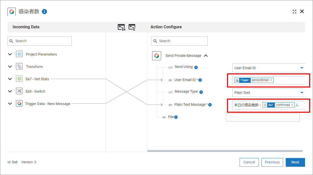Click the $a5 - Switch shuffle icon
The height and width of the screenshot is (175, 313).
(x=19, y=91)
